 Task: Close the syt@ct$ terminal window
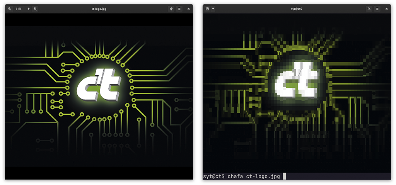point(386,9)
